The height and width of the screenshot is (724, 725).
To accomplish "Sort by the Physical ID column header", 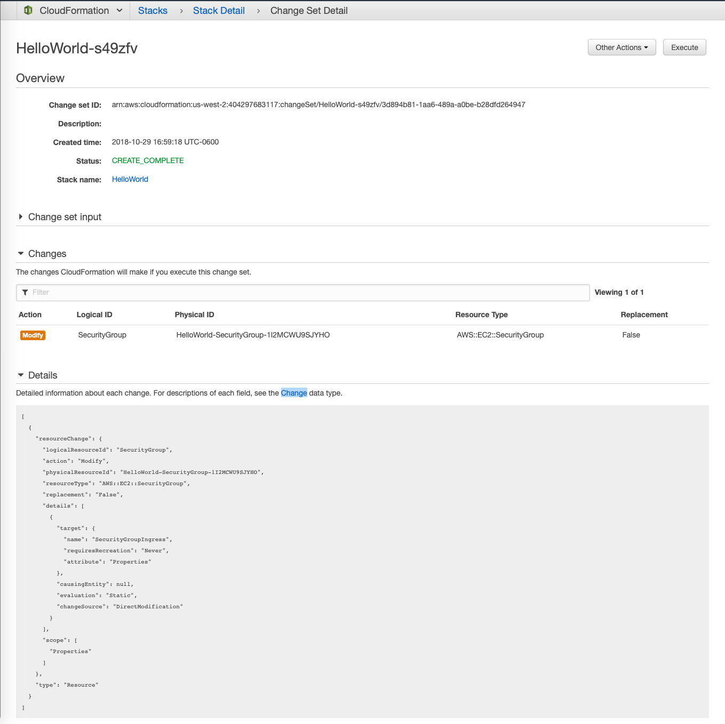I will [195, 315].
